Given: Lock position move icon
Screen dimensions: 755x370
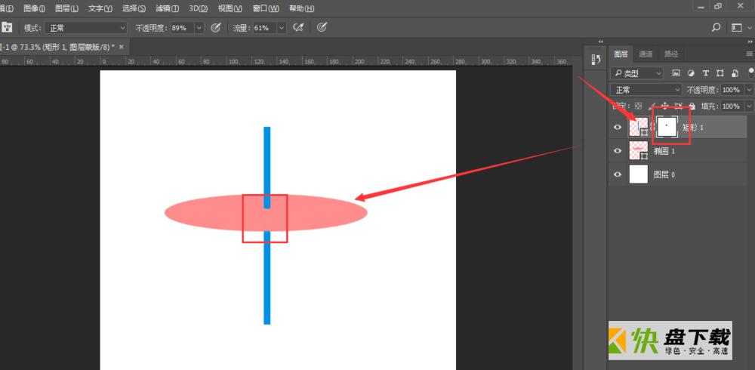Looking at the screenshot, I should (x=665, y=106).
